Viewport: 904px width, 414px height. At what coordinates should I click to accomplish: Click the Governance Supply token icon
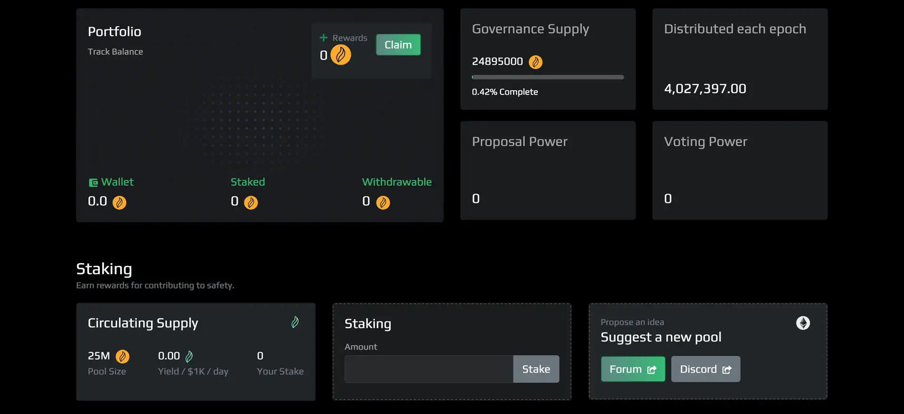535,62
